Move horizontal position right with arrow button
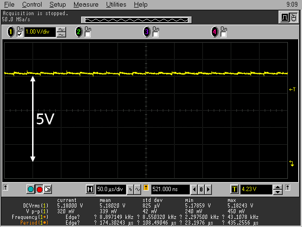The width and height of the screenshot is (302, 227). (x=208, y=189)
